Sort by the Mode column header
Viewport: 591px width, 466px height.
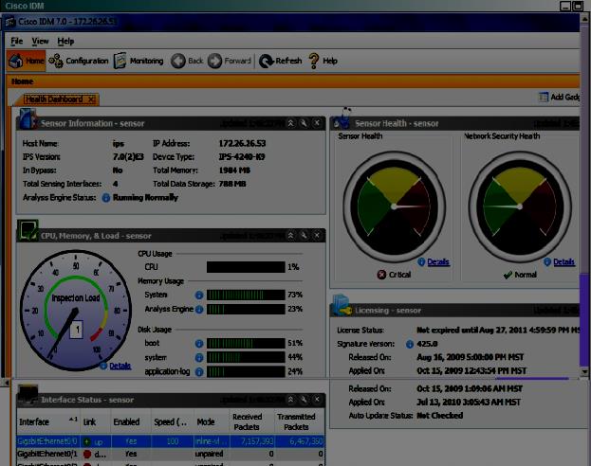coord(211,422)
